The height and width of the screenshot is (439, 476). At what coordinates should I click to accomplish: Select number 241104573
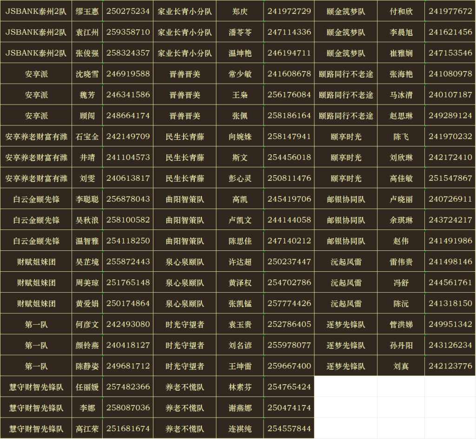(128, 157)
